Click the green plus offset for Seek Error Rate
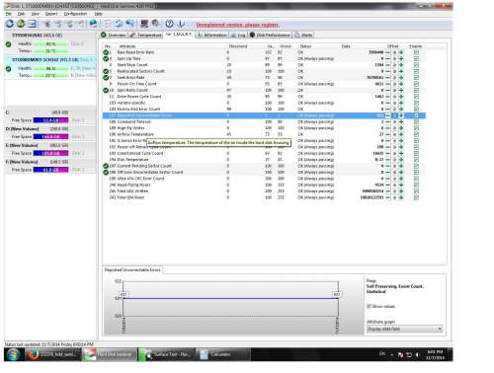 (x=401, y=78)
